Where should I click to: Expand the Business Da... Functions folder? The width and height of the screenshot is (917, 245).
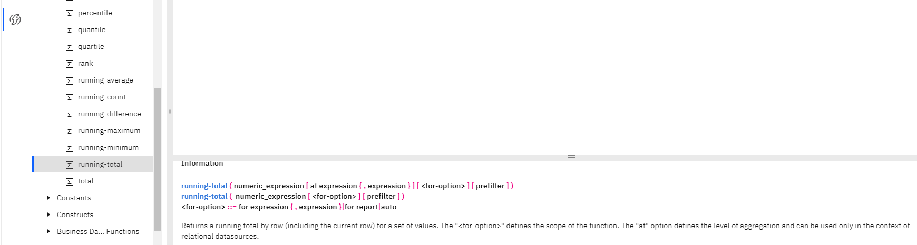click(48, 231)
